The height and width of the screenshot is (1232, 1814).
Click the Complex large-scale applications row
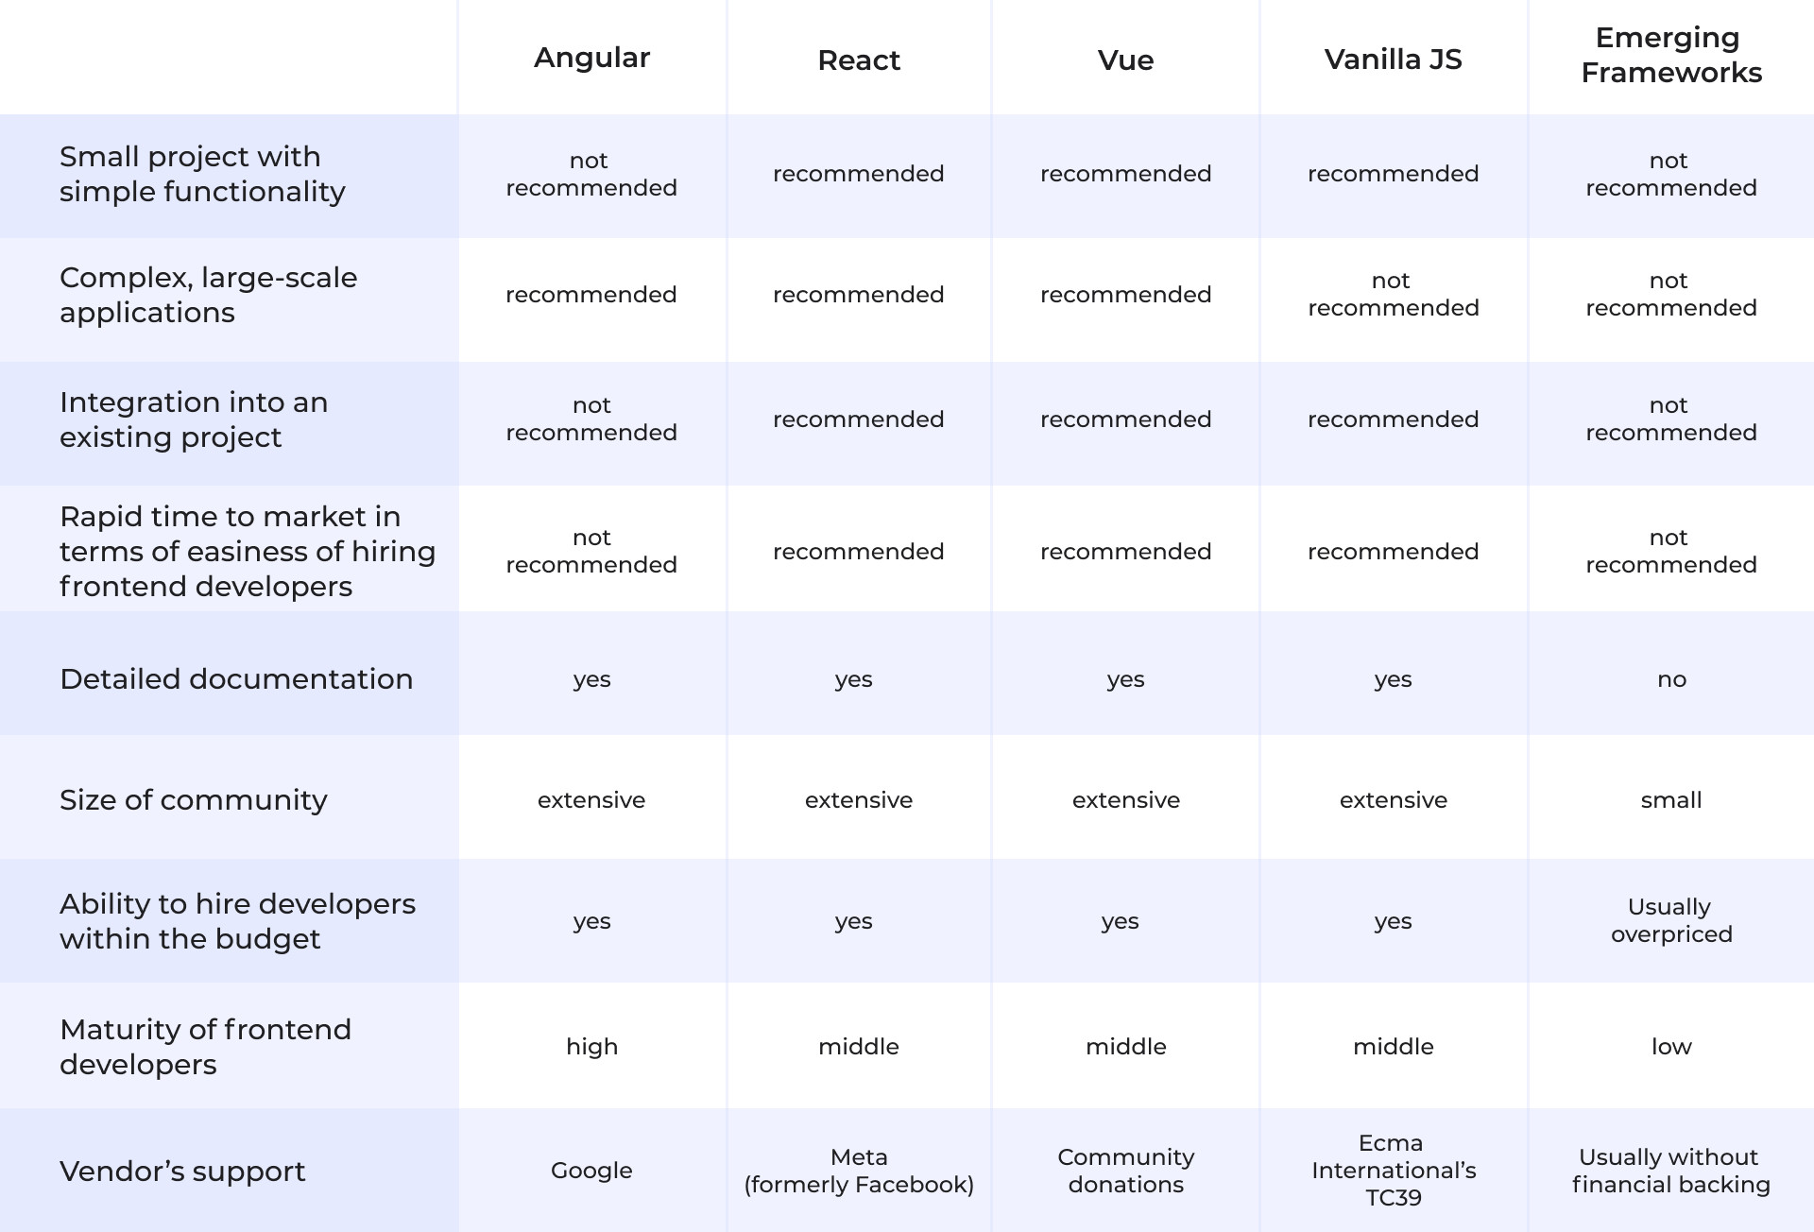point(907,294)
